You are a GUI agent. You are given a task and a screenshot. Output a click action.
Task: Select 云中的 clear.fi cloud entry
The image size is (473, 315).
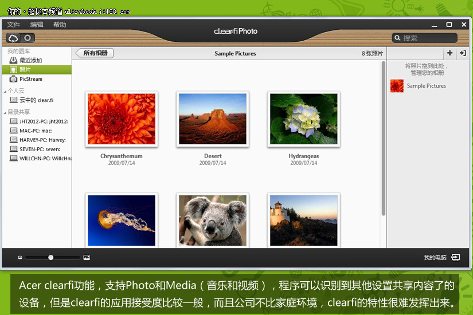[x=36, y=100]
